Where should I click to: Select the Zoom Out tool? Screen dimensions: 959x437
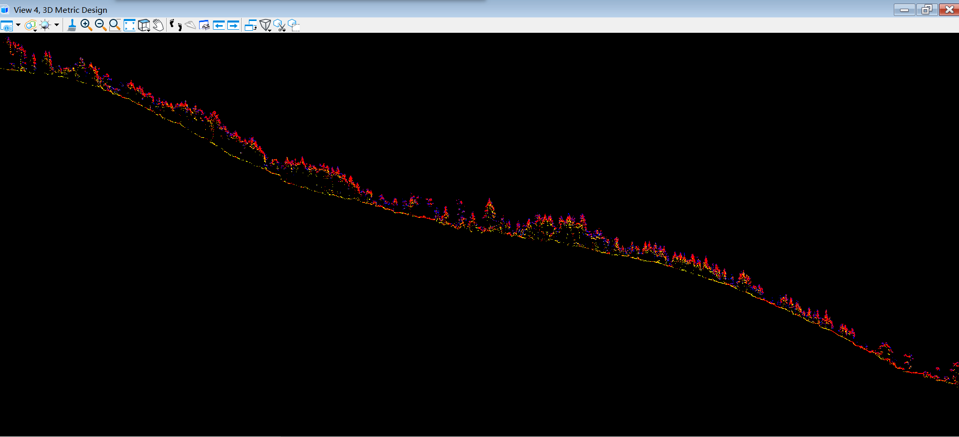pyautogui.click(x=101, y=25)
